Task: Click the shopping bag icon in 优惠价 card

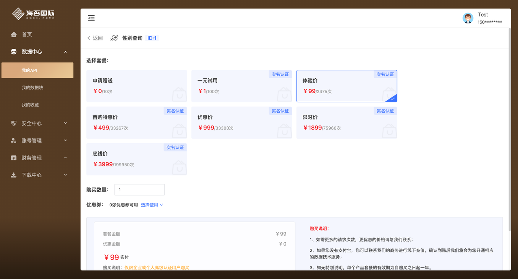Action: coord(284,131)
